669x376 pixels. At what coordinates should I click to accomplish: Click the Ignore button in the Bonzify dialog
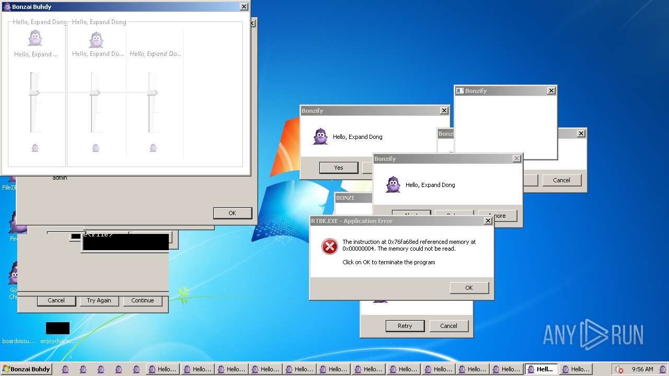[498, 216]
